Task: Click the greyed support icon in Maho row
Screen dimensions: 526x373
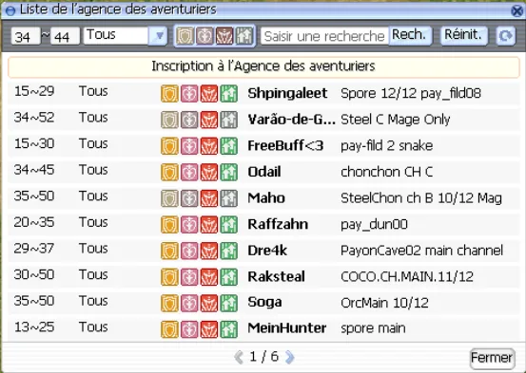Action: (x=229, y=198)
